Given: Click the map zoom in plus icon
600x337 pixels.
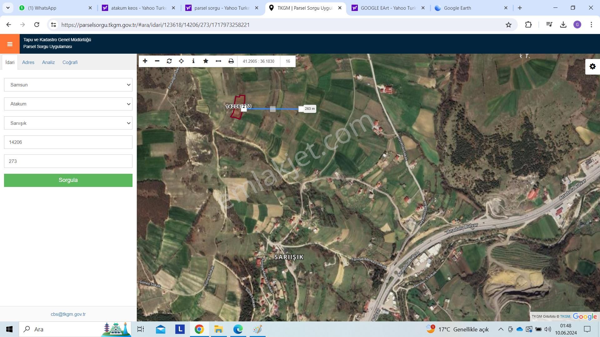Looking at the screenshot, I should tap(145, 61).
